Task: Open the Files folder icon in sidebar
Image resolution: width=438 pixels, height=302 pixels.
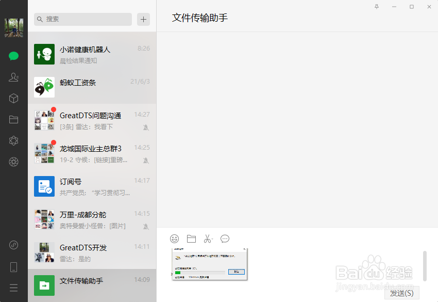Action: 14,120
